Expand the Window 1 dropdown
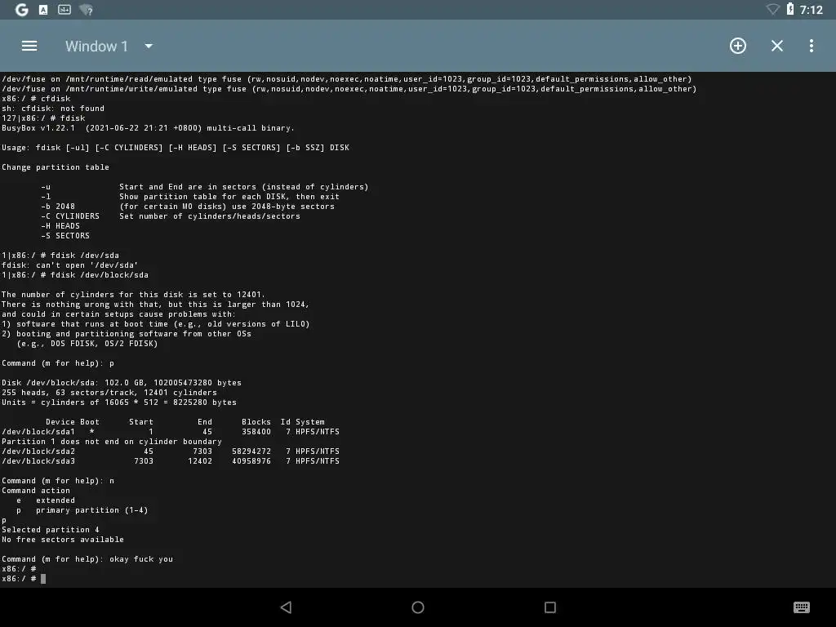The width and height of the screenshot is (836, 627). [x=149, y=47]
